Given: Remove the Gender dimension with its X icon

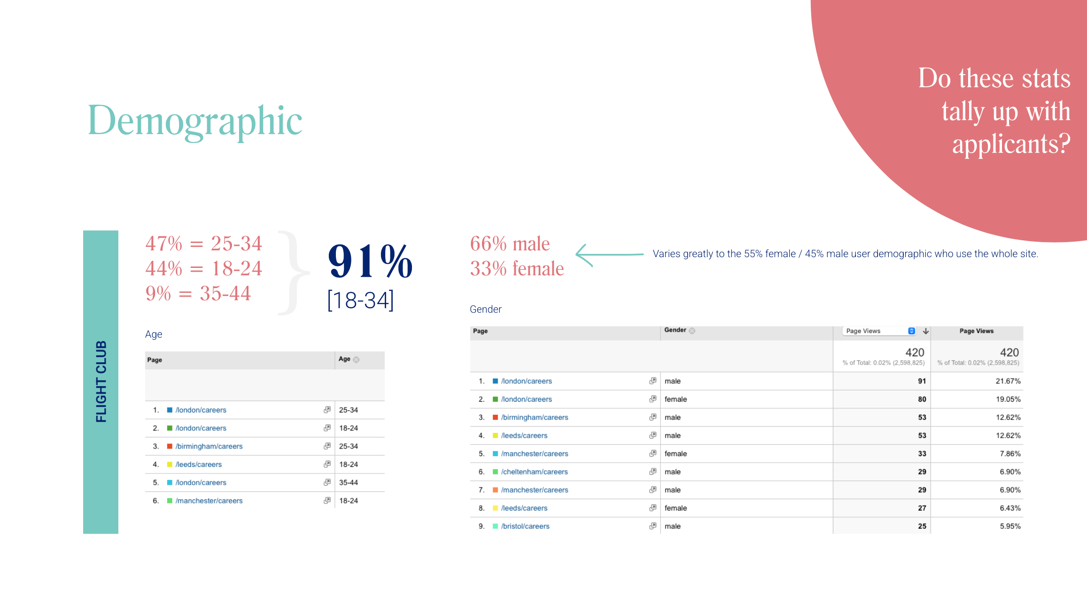Looking at the screenshot, I should tap(692, 331).
